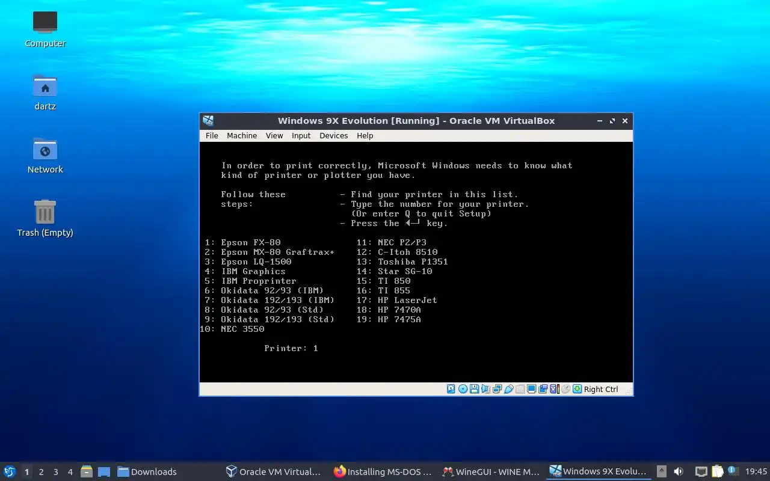Switch to workspace 4
770x481 pixels.
[x=70, y=472]
